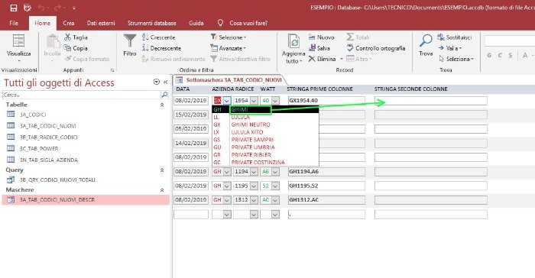Open radice dropdown showing 1312

[254, 200]
